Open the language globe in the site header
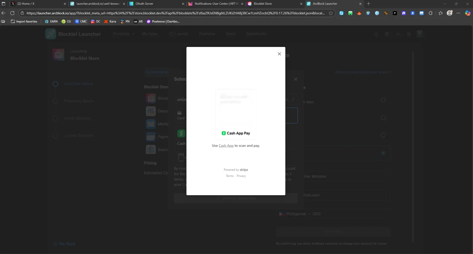 point(387,34)
